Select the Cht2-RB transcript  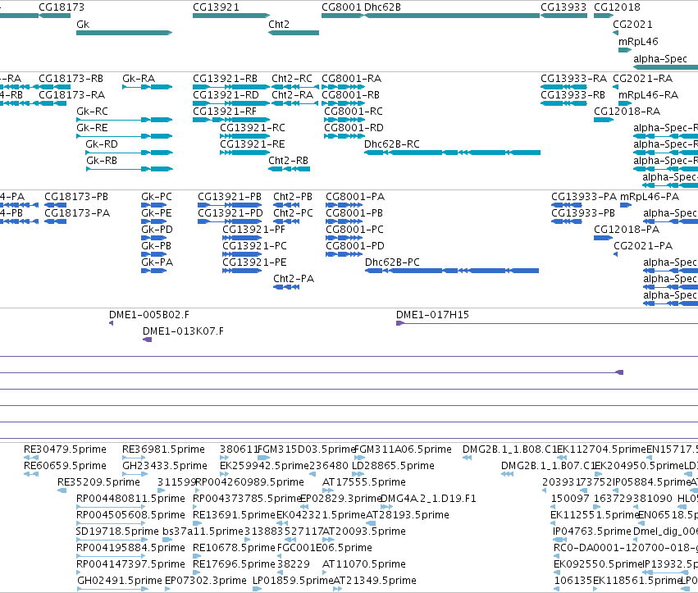[x=289, y=169]
